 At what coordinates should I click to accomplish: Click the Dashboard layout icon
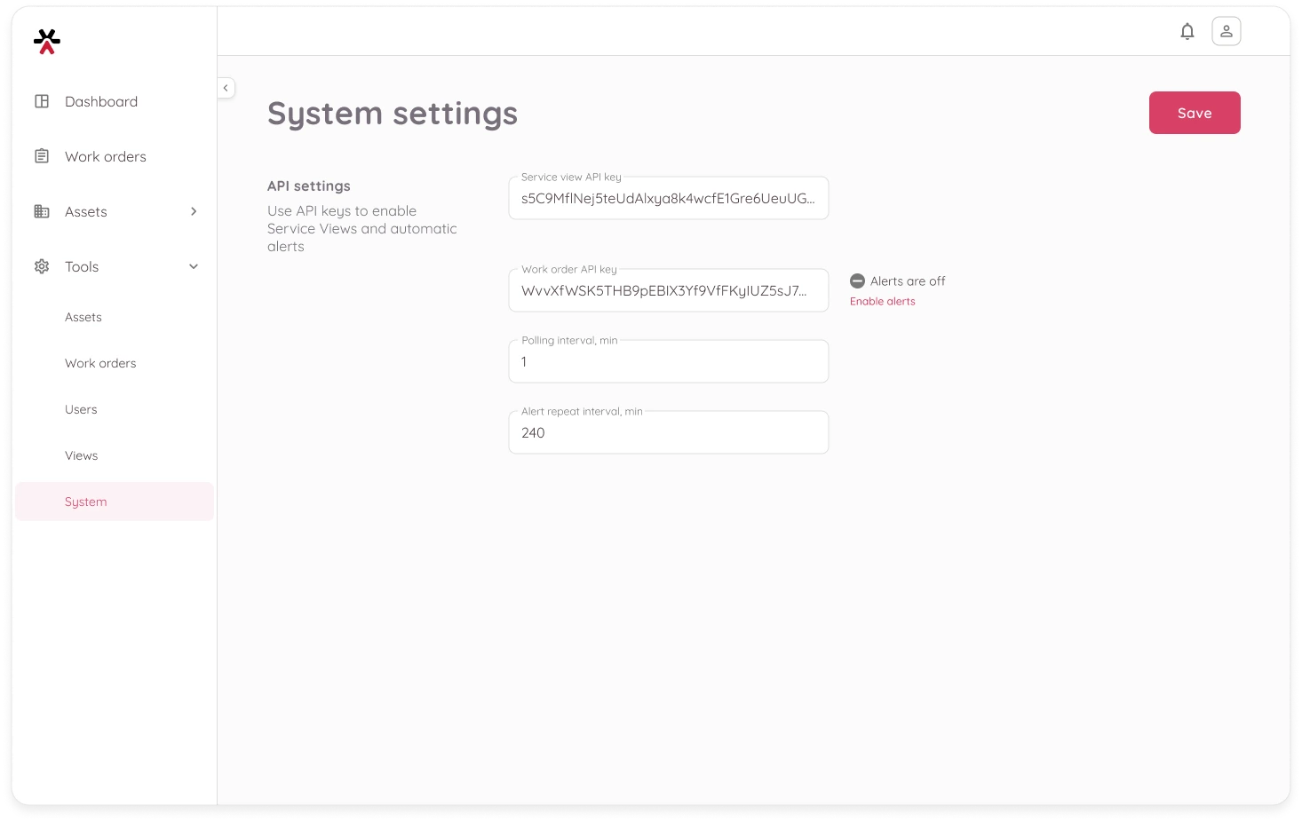point(42,101)
